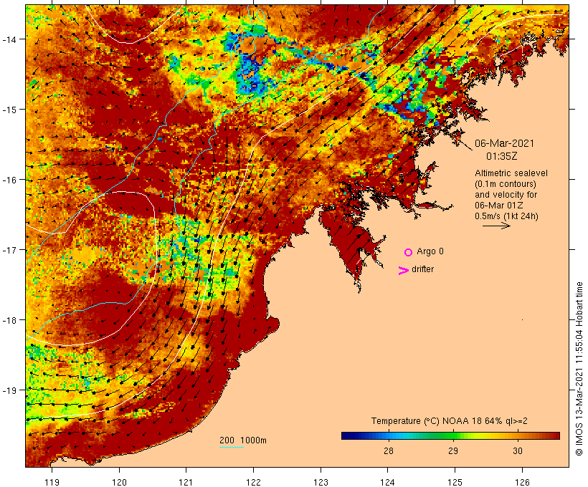Viewport: 588px width, 487px height.
Task: Click longitude axis label 125
Action: click(455, 482)
